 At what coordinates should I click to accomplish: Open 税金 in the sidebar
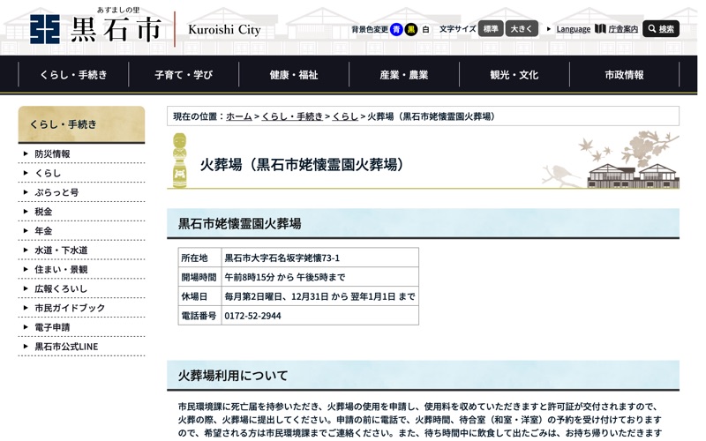43,212
